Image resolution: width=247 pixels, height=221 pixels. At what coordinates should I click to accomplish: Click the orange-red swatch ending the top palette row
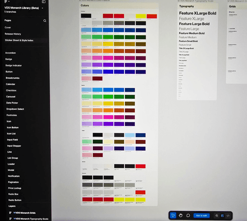152,16
